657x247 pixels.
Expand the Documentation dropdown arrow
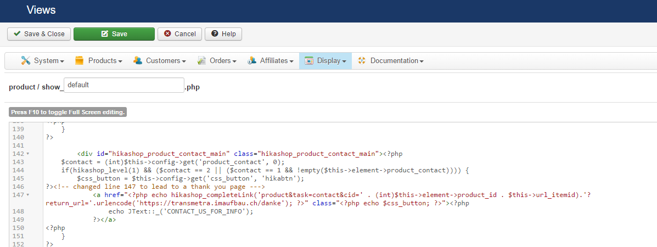coord(422,61)
